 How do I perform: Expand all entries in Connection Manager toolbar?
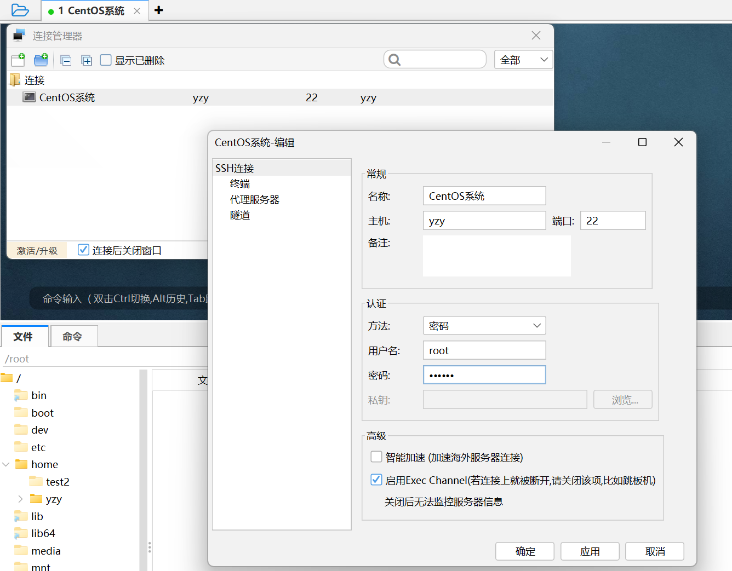tap(87, 60)
